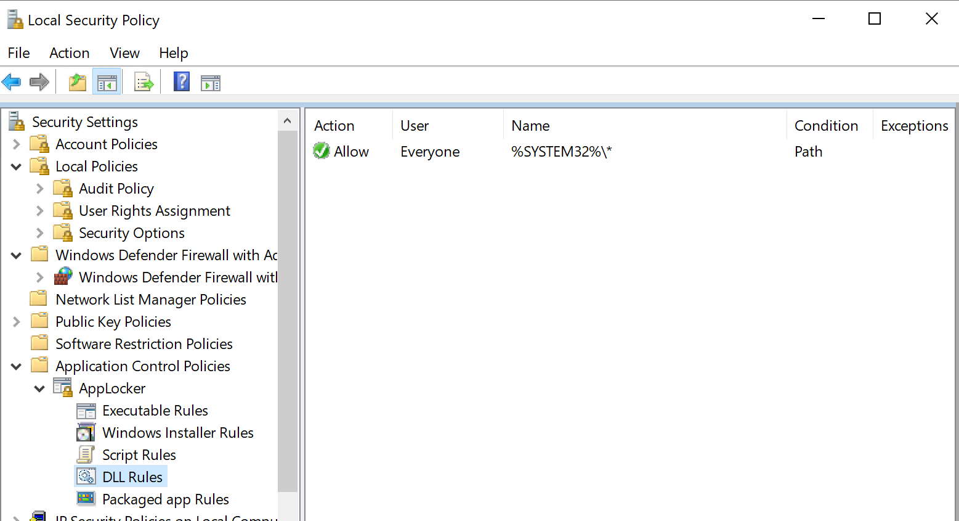This screenshot has width=959, height=521.
Task: Expand the nested Windows Defender Firewall child node
Action: 40,277
